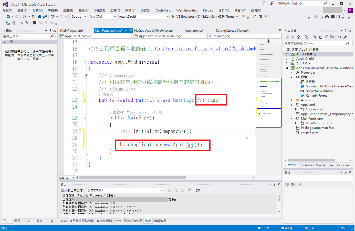Start debugging with the green play arrow
This screenshot has width=355, height=231.
(173, 17)
